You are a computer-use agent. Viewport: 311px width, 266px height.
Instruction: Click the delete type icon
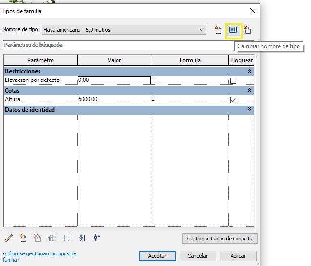point(247,30)
